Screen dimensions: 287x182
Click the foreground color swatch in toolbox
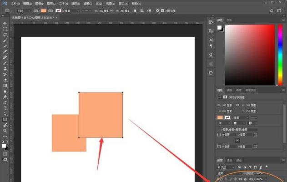[x=4, y=146]
